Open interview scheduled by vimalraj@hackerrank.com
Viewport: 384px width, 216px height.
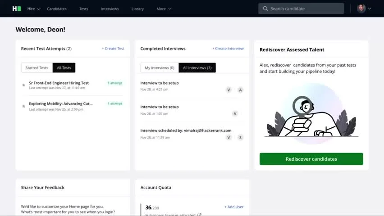(x=186, y=130)
